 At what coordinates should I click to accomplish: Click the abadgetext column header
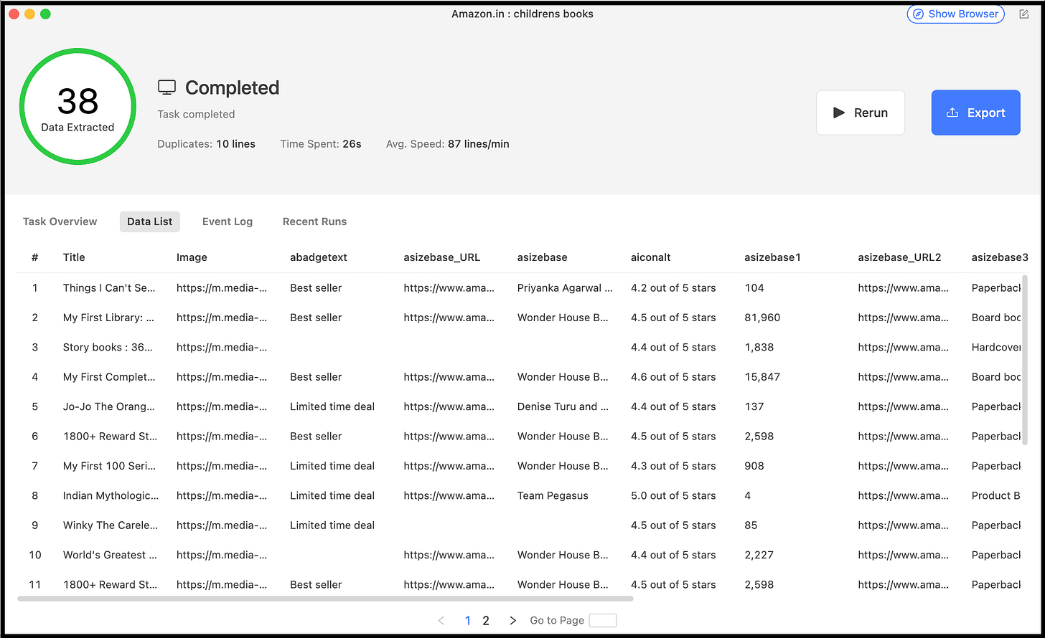(319, 257)
